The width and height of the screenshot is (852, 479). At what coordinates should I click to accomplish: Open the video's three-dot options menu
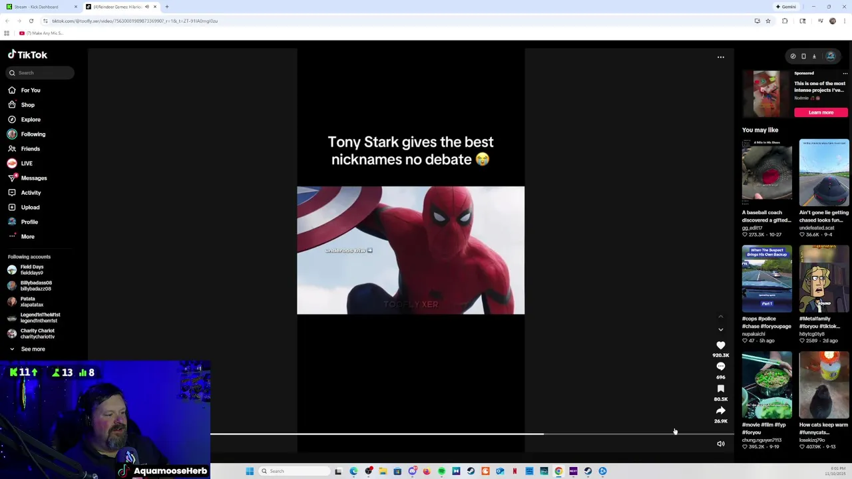tap(720, 57)
